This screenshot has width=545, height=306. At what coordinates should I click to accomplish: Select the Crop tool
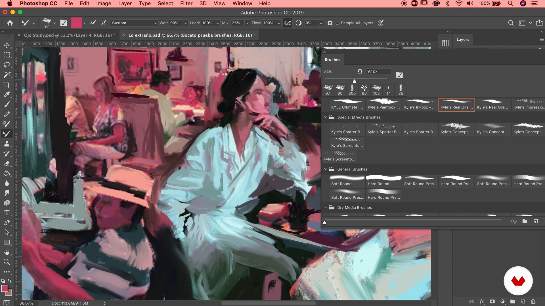click(x=7, y=84)
